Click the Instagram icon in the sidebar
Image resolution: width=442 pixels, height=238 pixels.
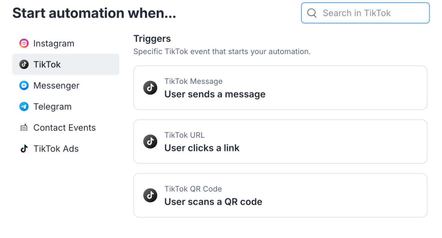[x=24, y=43]
